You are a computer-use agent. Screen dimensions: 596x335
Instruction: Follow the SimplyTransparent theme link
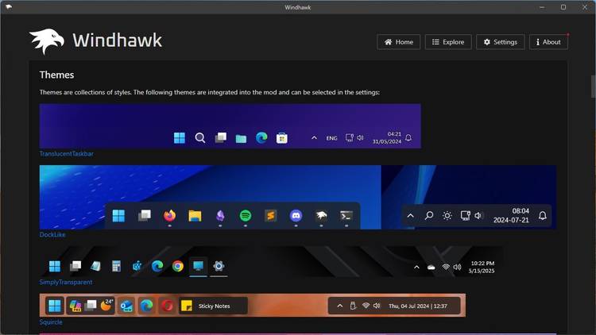[x=66, y=282]
